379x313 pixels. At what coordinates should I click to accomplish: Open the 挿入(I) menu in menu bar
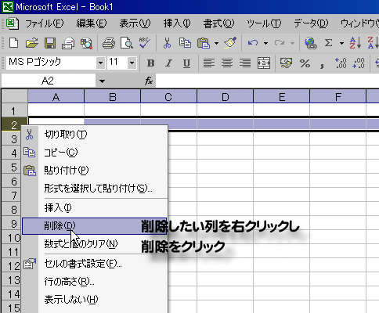tap(177, 23)
